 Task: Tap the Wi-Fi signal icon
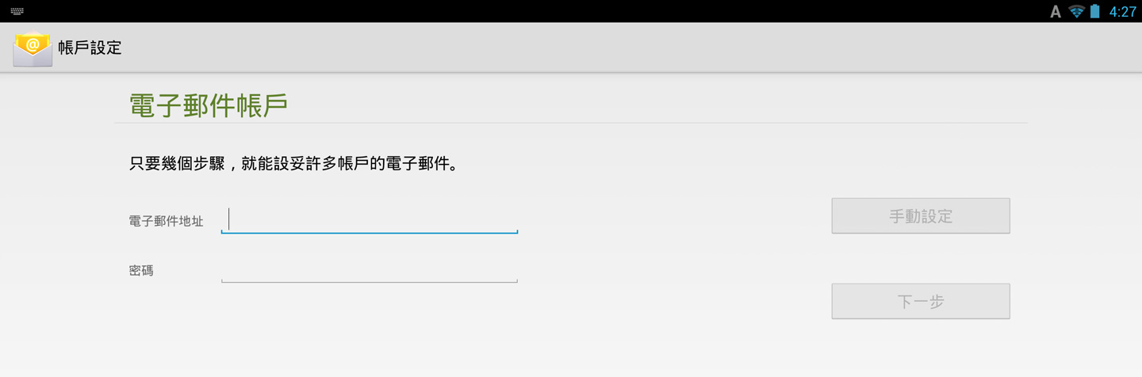(x=1076, y=11)
